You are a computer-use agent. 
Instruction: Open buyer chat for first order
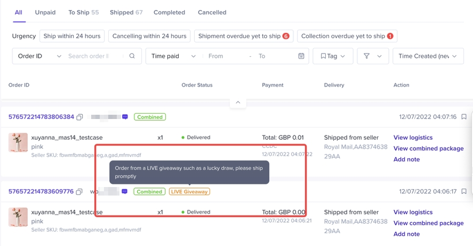pos(125,117)
